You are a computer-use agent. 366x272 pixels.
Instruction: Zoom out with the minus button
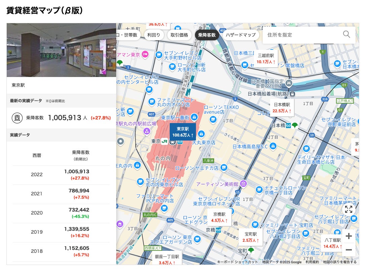click(349, 249)
